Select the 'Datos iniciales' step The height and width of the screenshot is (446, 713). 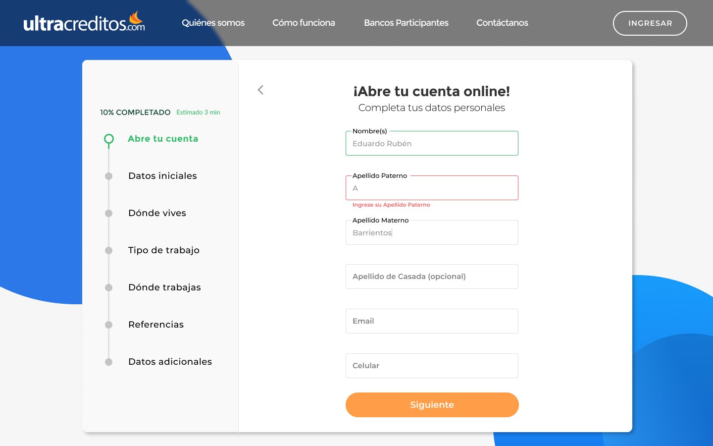click(x=162, y=176)
